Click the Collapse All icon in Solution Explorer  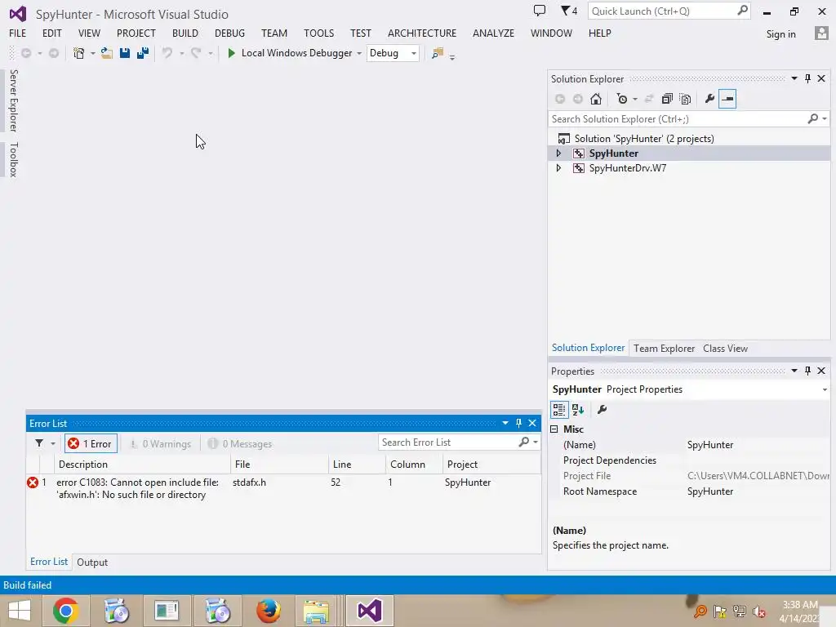click(x=667, y=99)
